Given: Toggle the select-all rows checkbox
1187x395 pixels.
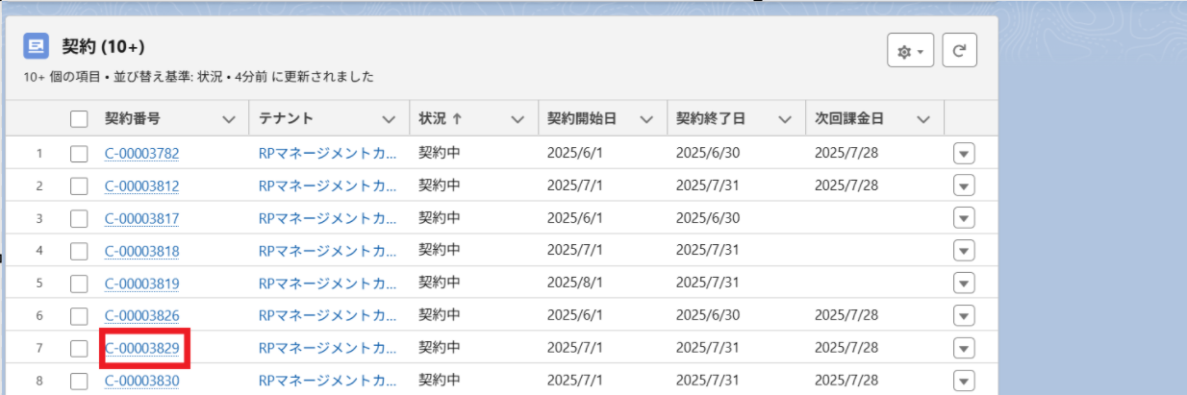Looking at the screenshot, I should pyautogui.click(x=79, y=120).
